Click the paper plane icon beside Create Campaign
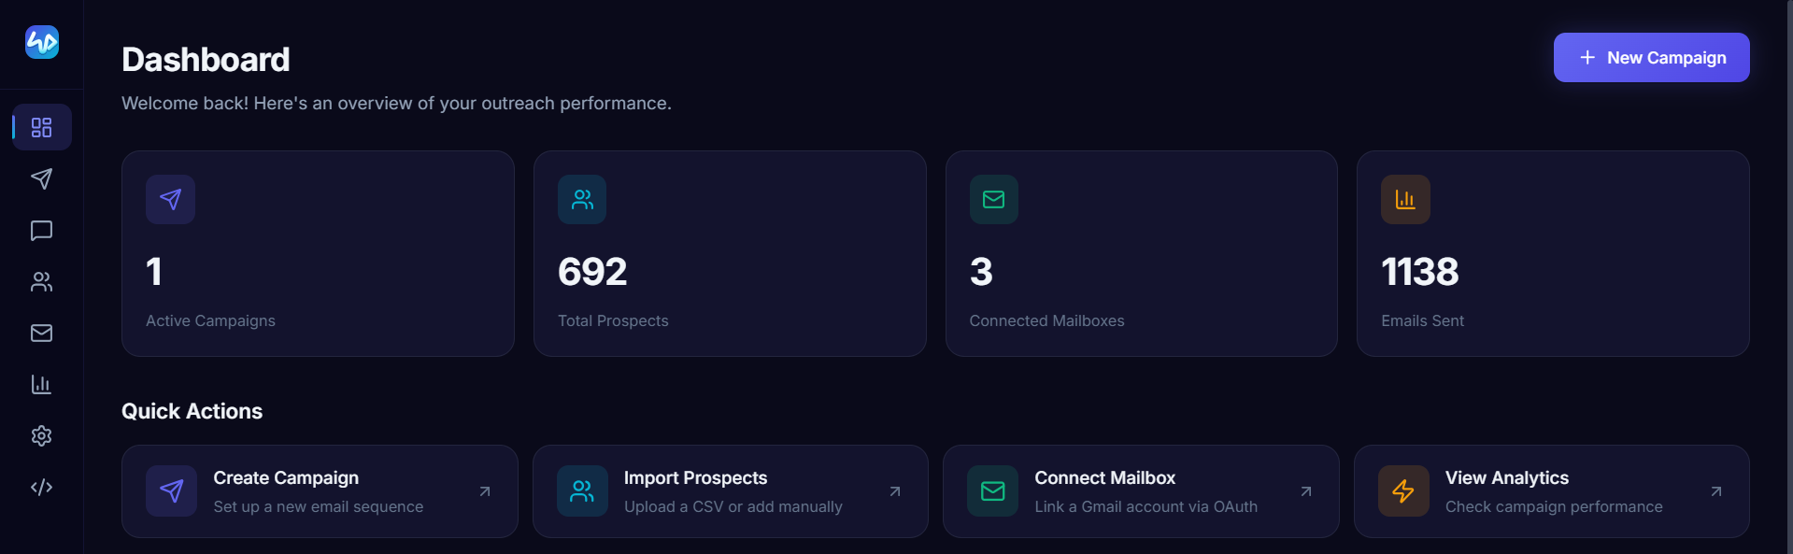This screenshot has width=1793, height=554. [171, 491]
